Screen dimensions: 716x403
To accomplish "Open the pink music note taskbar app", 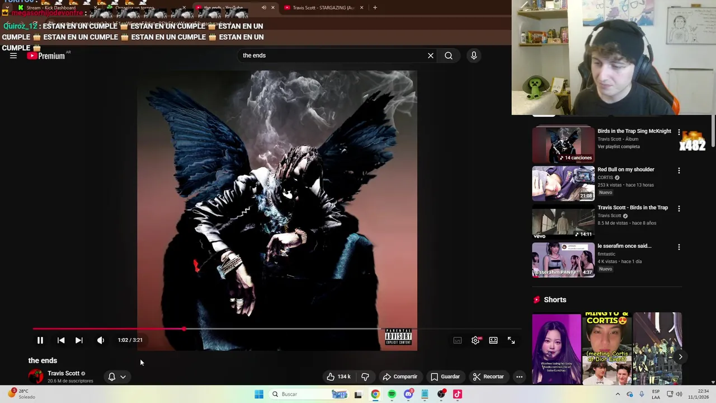I will pyautogui.click(x=458, y=394).
